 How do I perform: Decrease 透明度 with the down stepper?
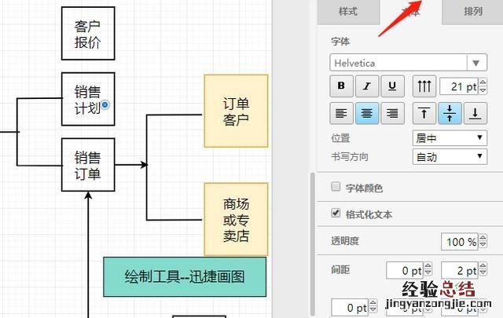point(483,245)
